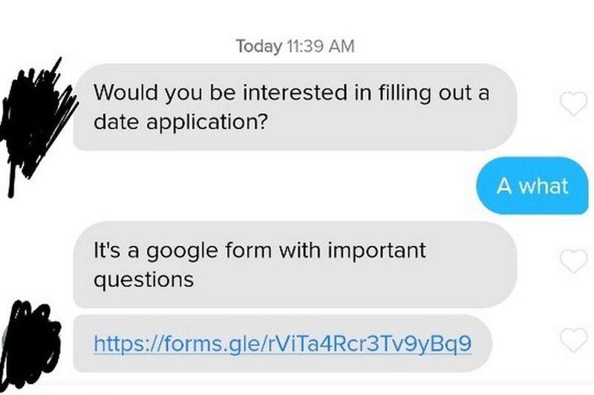Click the phrase "date application?" in the first message

pyautogui.click(x=180, y=122)
